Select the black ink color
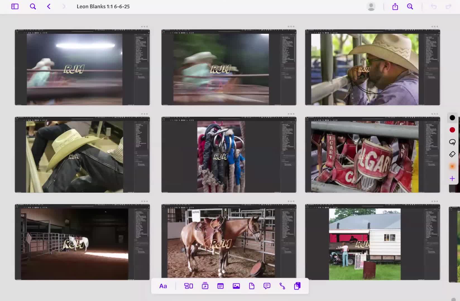Image resolution: width=460 pixels, height=301 pixels. [x=452, y=118]
